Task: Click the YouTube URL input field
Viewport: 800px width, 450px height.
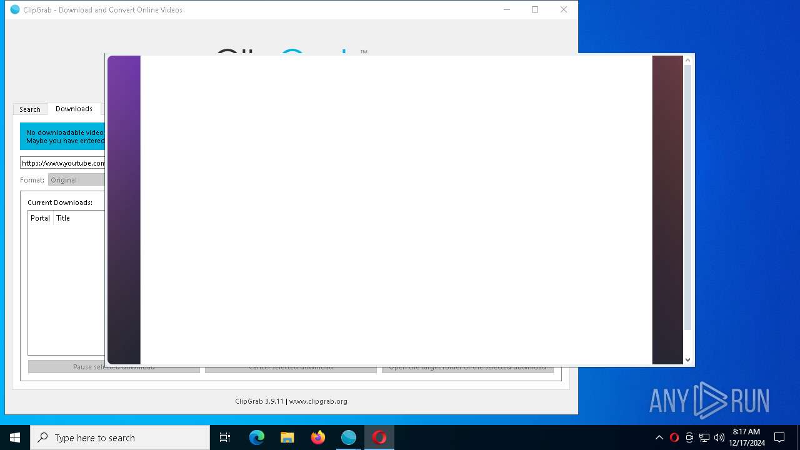Action: coord(62,163)
